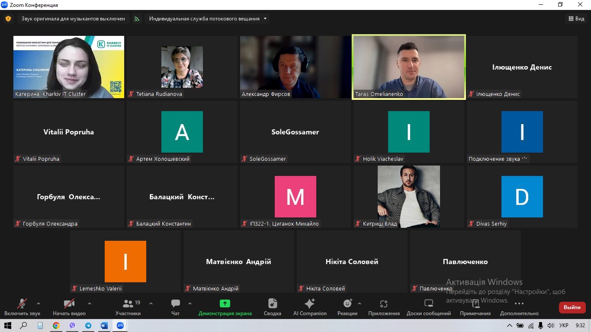Unmute microphone with Включить звук
This screenshot has height=332, width=591.
pyautogui.click(x=22, y=307)
